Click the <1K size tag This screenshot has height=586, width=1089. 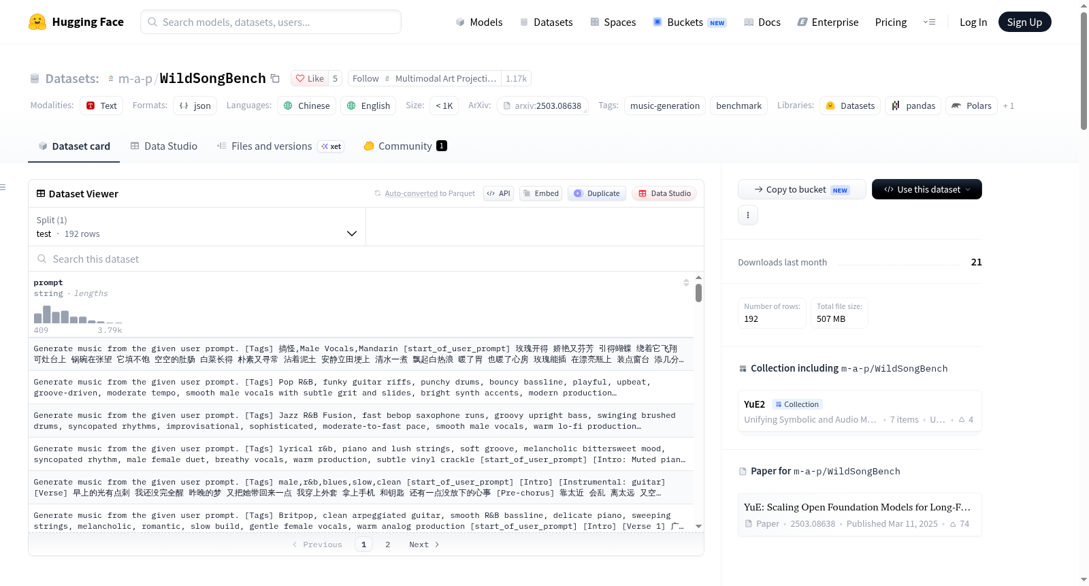point(444,105)
